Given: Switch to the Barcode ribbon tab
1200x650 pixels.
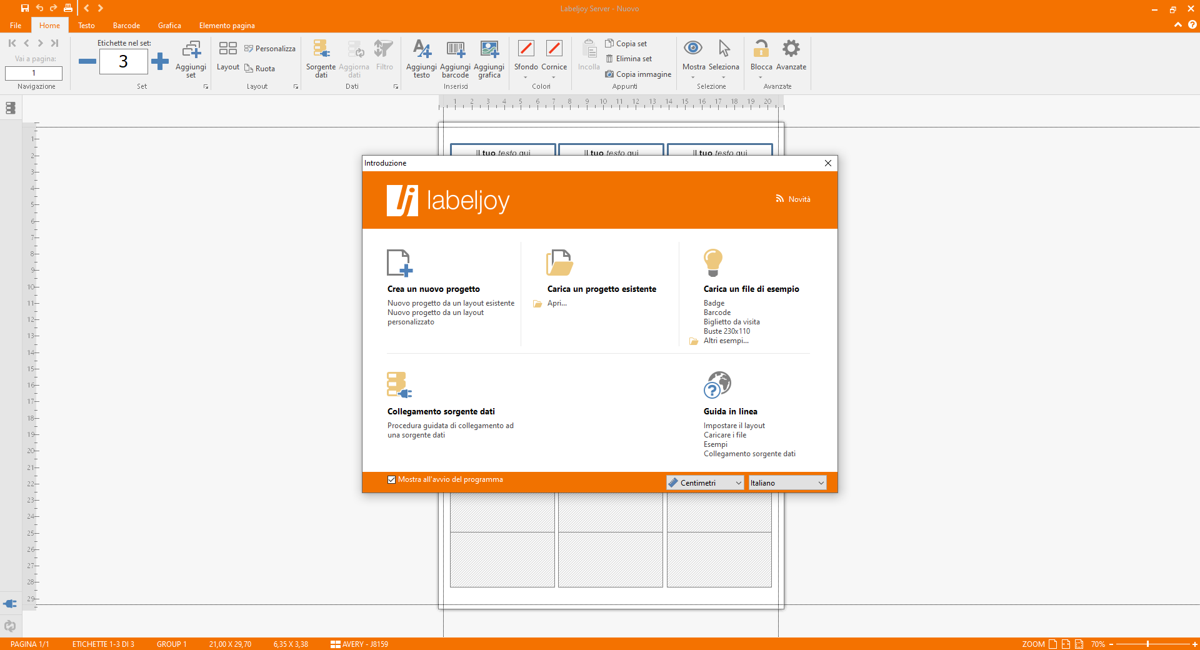Looking at the screenshot, I should [x=126, y=26].
